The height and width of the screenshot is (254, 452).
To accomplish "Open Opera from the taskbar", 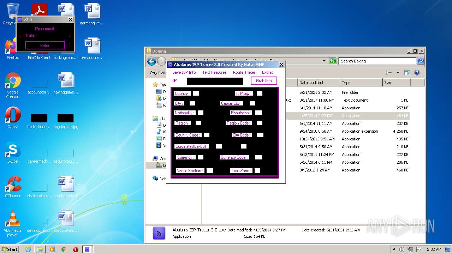I will click(76, 249).
